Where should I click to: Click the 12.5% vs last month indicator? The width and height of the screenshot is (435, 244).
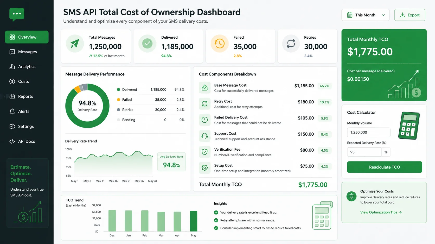(107, 56)
